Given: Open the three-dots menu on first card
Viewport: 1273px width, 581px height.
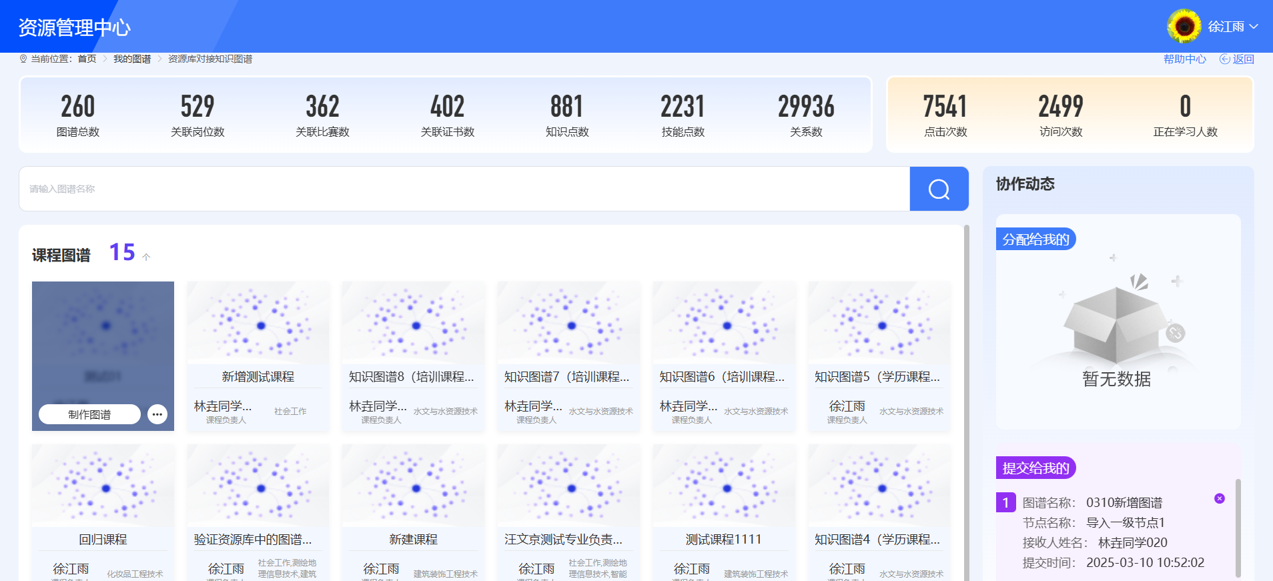Looking at the screenshot, I should pos(157,414).
